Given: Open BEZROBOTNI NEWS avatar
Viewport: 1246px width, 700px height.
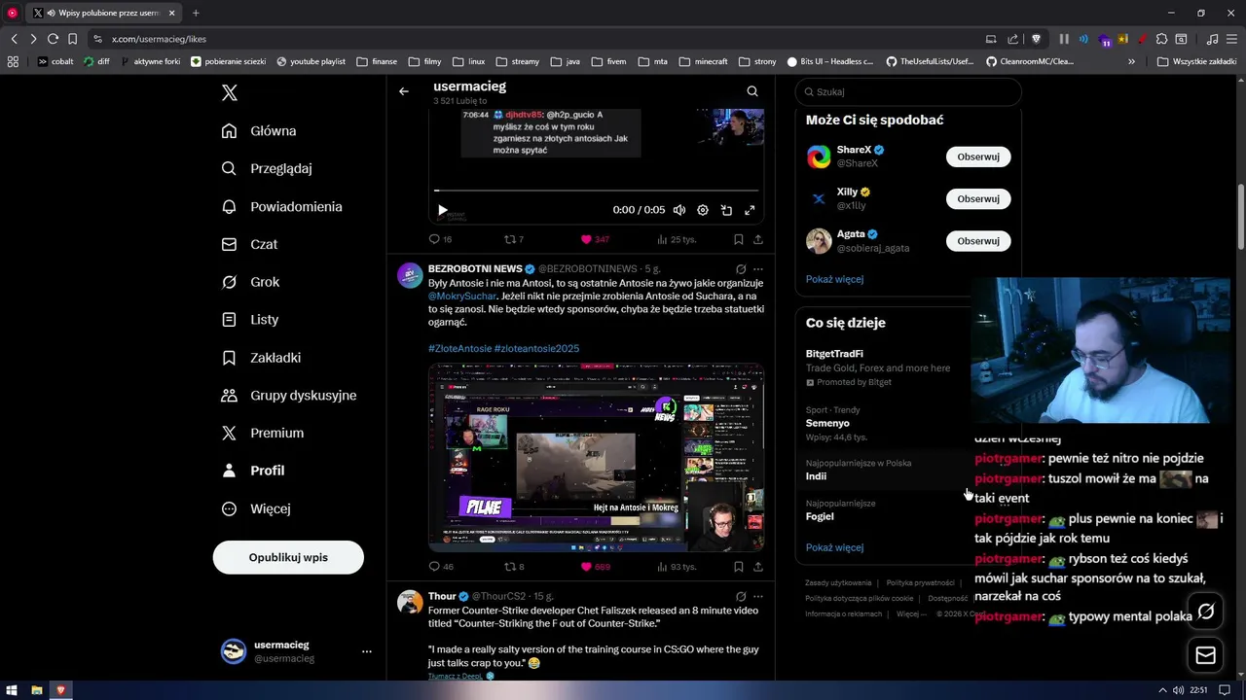Looking at the screenshot, I should [410, 275].
